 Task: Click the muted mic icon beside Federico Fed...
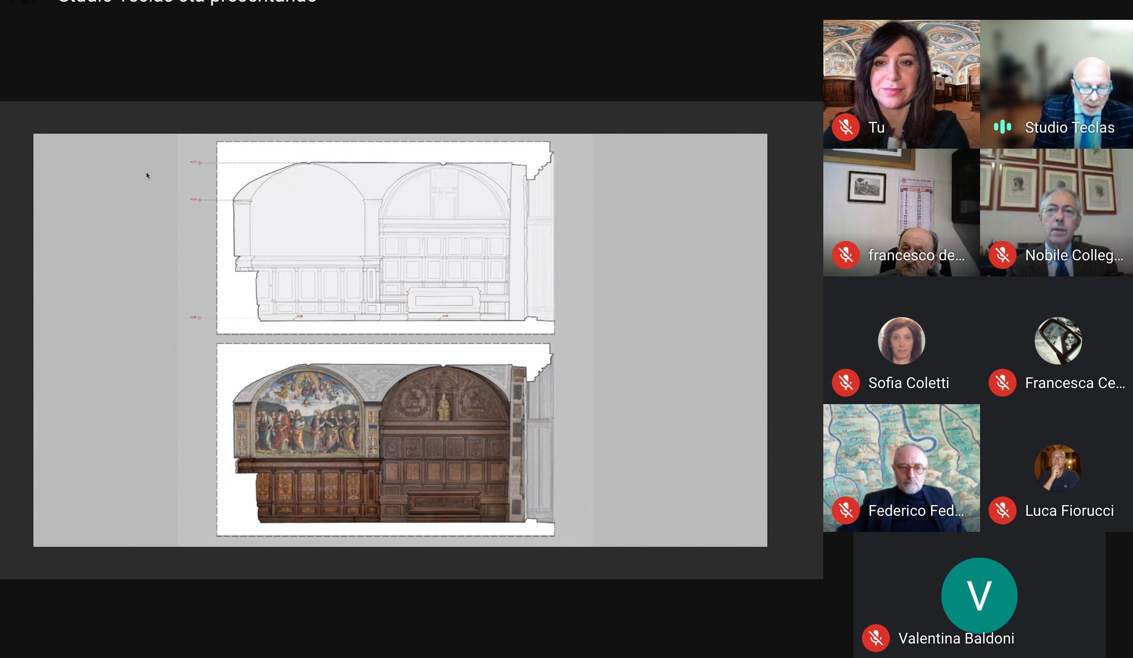846,510
